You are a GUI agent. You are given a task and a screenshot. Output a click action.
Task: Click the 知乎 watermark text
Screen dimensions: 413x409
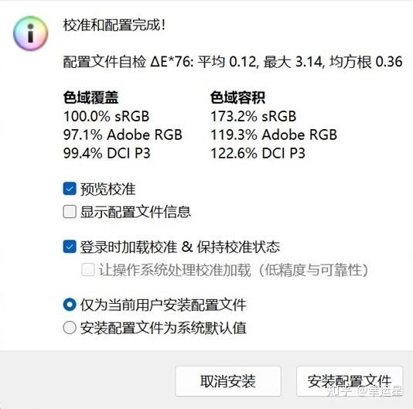pyautogui.click(x=340, y=390)
